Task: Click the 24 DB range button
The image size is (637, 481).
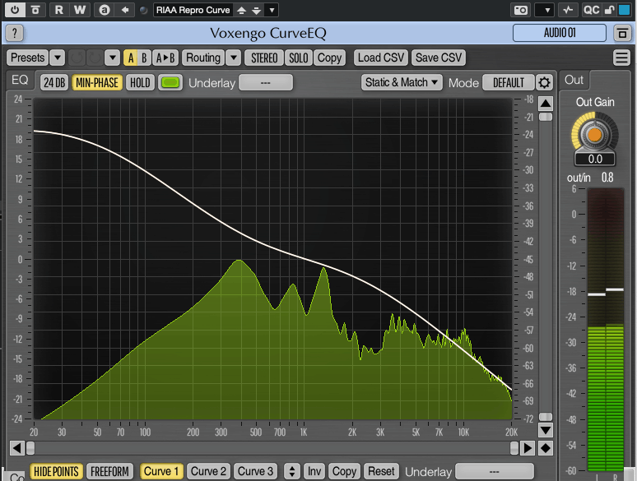Action: point(54,82)
